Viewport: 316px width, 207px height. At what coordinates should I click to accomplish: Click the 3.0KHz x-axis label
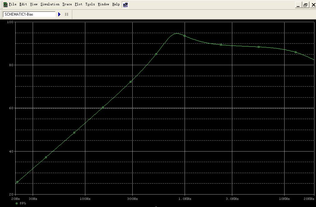tap(232, 199)
